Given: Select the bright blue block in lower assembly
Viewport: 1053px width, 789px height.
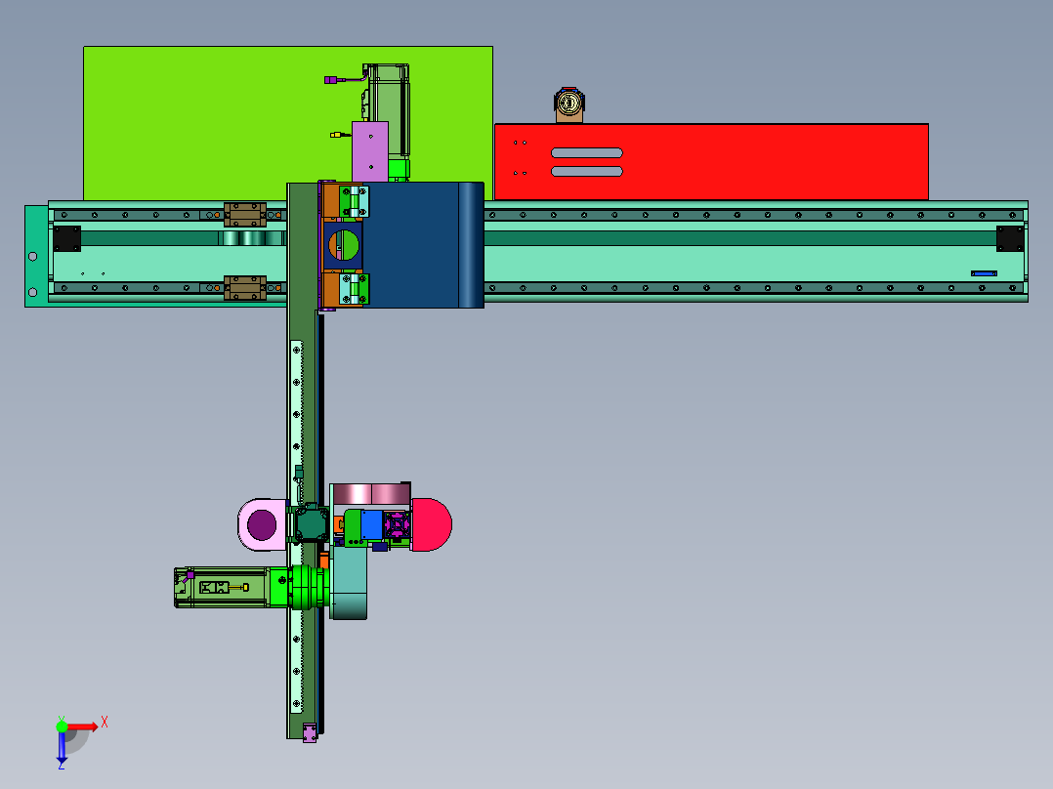Looking at the screenshot, I should pyautogui.click(x=371, y=524).
